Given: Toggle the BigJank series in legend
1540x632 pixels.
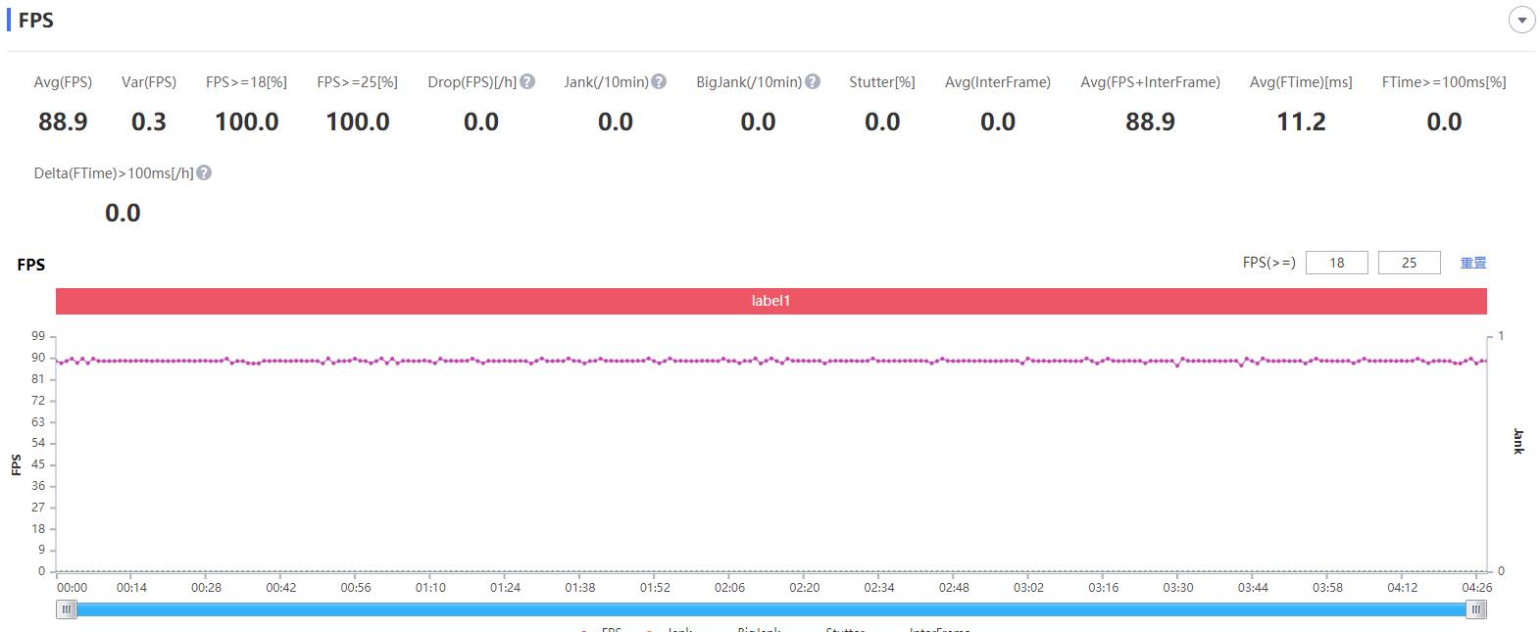Looking at the screenshot, I should point(758,629).
